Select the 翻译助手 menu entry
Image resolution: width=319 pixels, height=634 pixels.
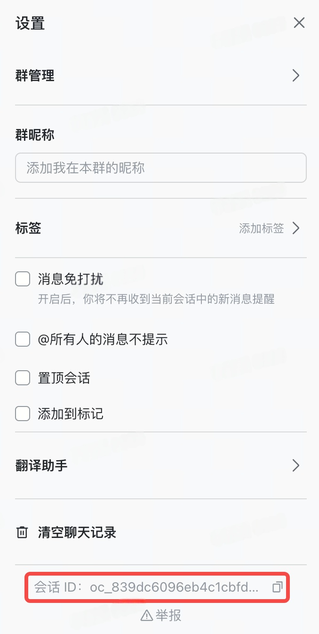(x=41, y=466)
